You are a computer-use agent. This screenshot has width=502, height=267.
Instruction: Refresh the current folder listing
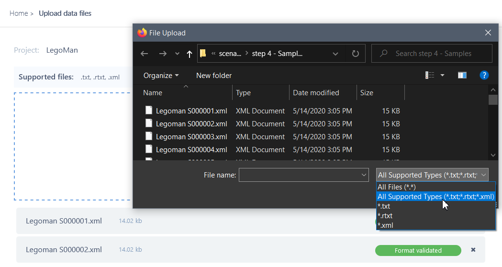point(355,54)
